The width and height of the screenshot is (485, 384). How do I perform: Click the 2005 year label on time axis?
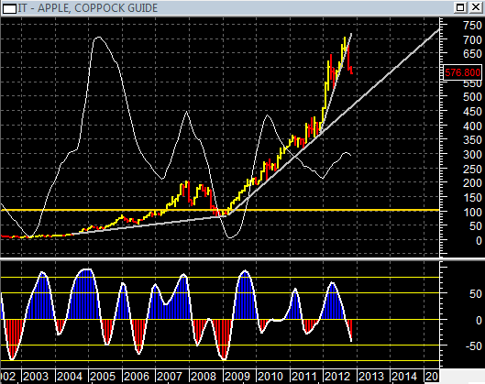coord(103,377)
